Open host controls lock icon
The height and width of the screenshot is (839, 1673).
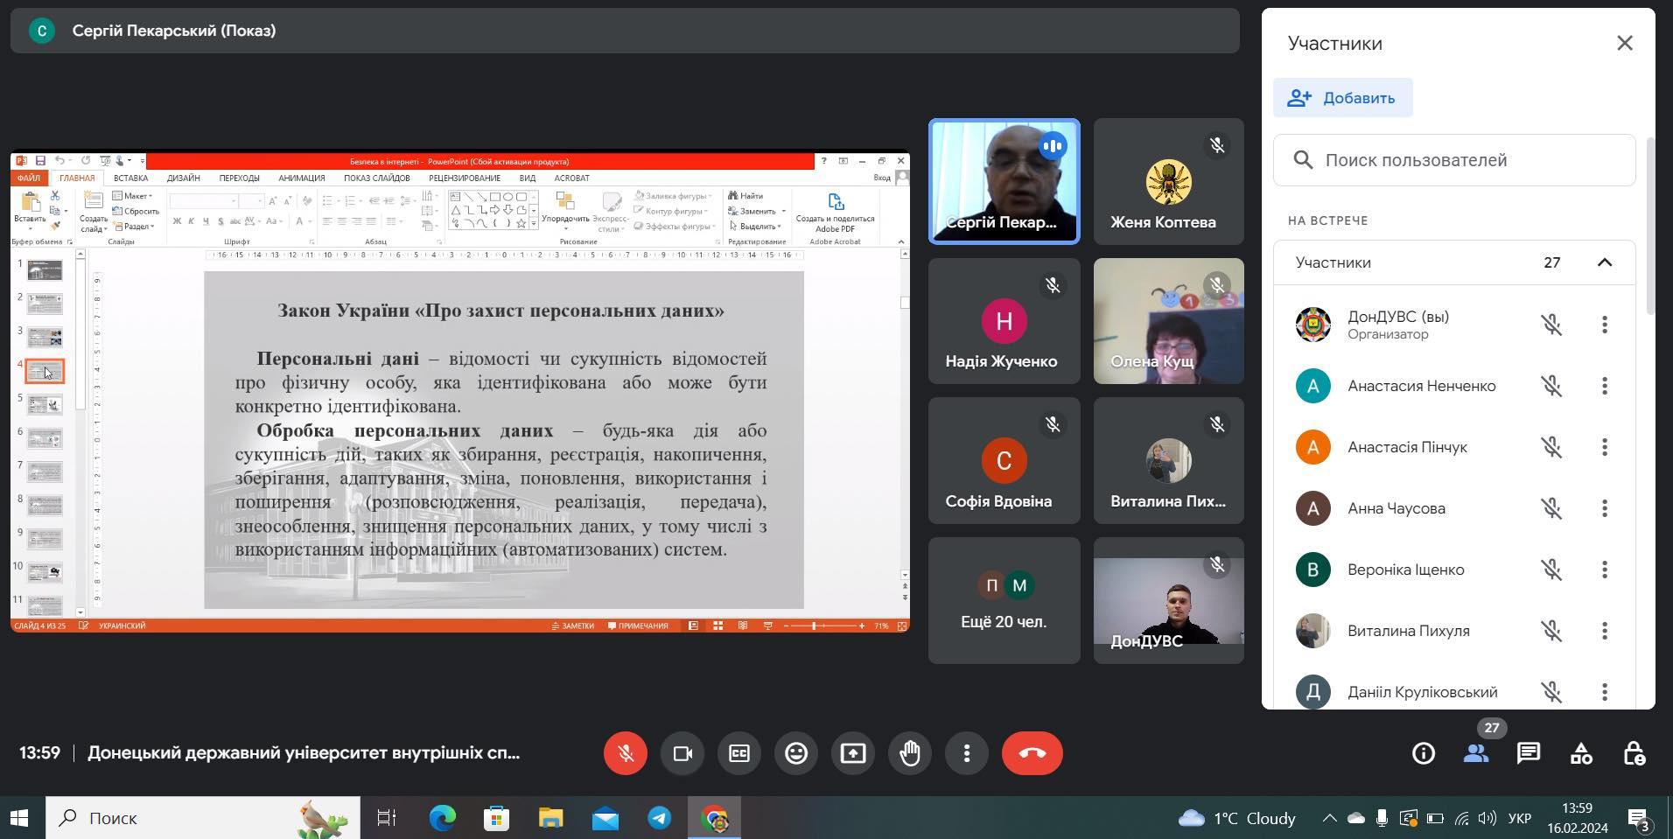click(1634, 753)
